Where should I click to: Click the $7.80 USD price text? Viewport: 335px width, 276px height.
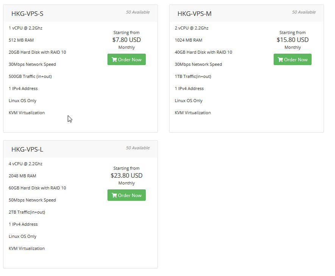click(x=126, y=40)
